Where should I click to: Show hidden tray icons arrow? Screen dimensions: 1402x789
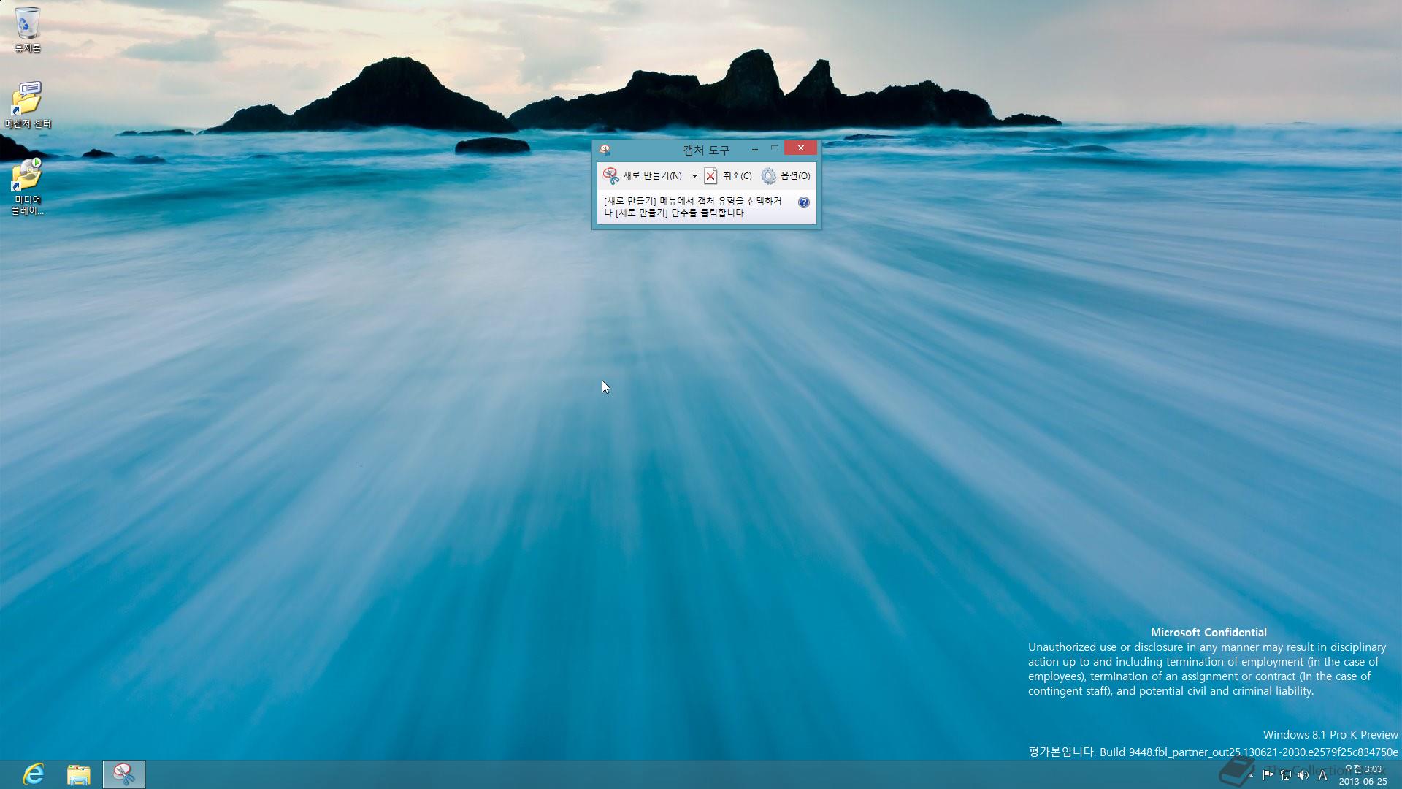pyautogui.click(x=1250, y=775)
